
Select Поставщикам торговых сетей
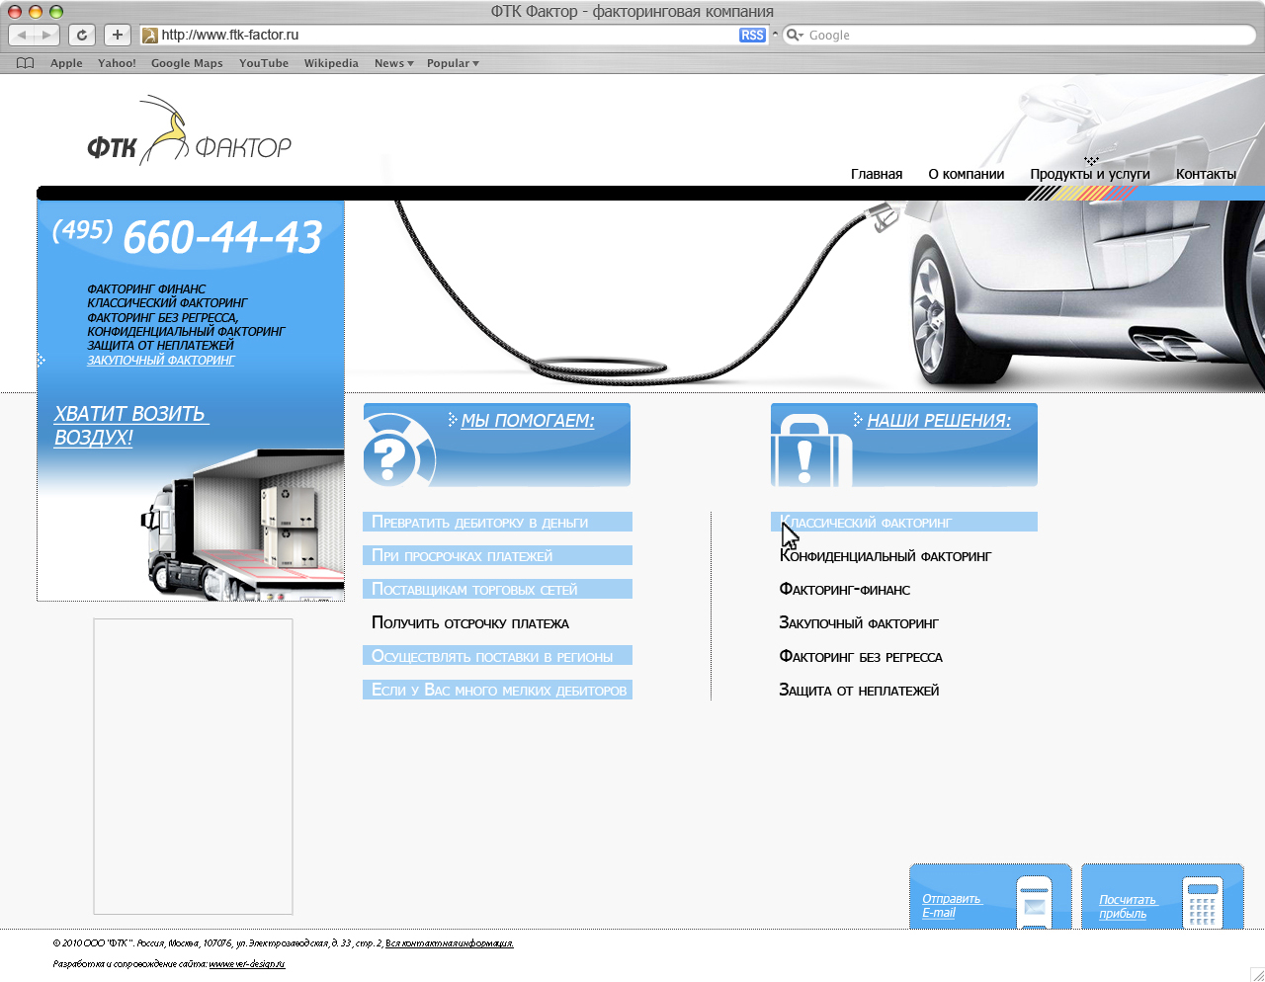tap(497, 590)
